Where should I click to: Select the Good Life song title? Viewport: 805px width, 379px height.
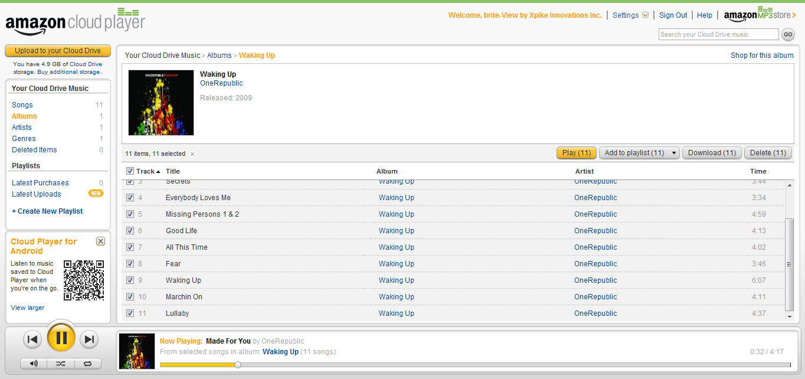tap(181, 231)
